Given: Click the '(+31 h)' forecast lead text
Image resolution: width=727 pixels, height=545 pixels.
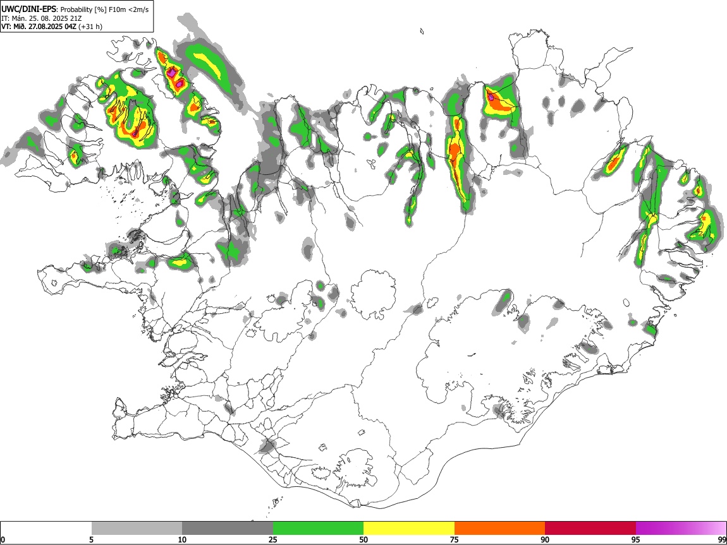Looking at the screenshot, I should (x=90, y=27).
